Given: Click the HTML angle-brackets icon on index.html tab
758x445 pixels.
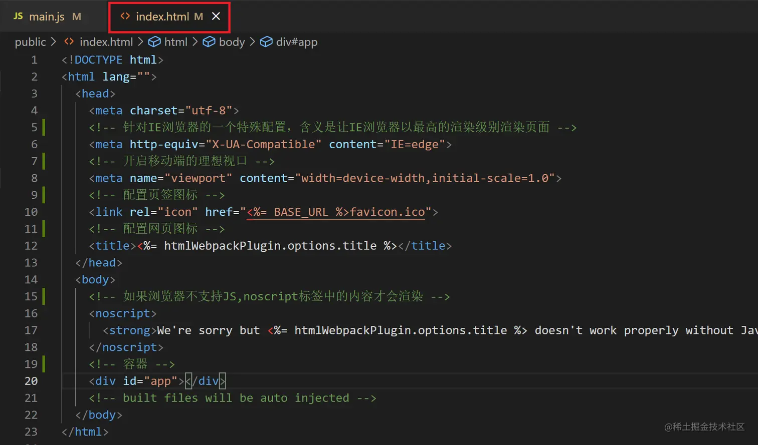Looking at the screenshot, I should (124, 16).
